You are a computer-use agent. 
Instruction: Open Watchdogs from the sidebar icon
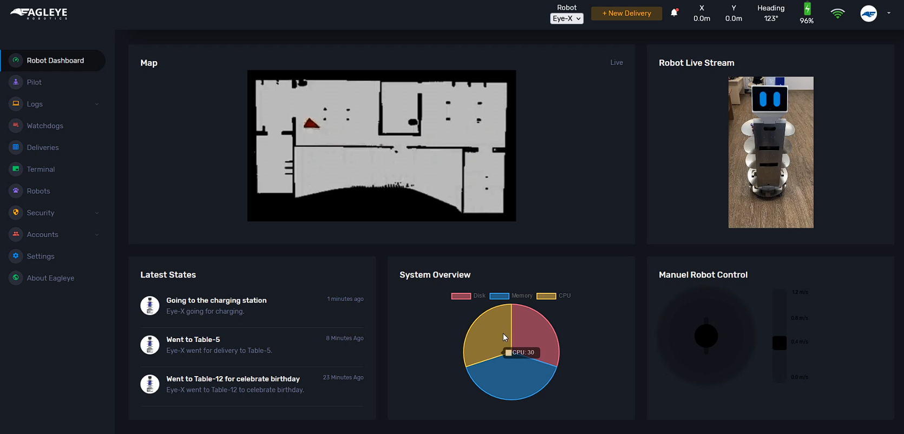pos(16,126)
